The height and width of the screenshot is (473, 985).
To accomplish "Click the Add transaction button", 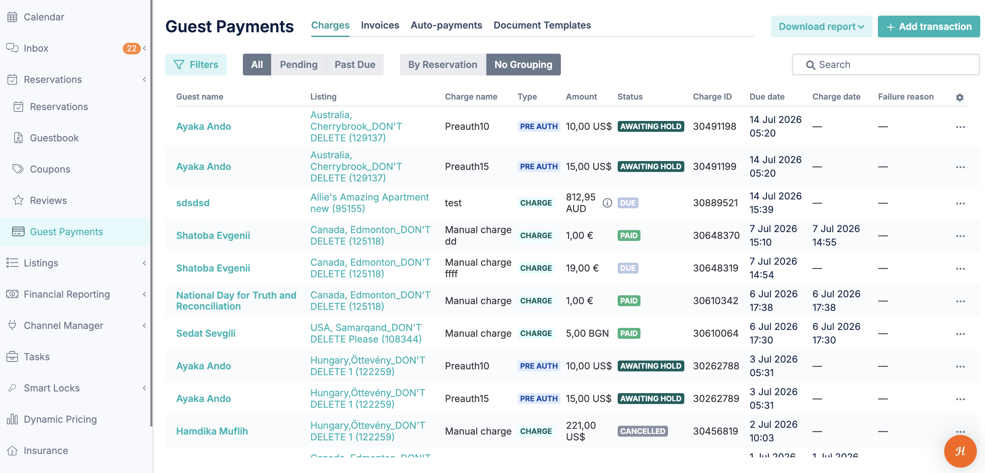I will (929, 27).
